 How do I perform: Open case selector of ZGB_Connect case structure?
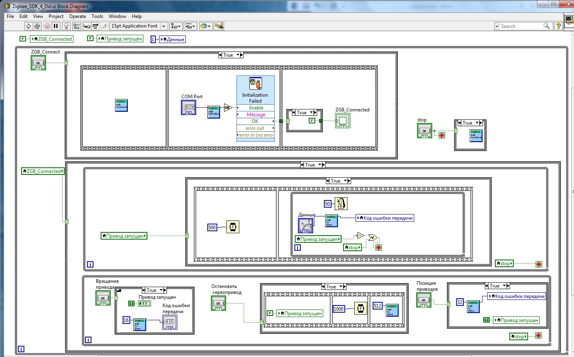click(231, 55)
